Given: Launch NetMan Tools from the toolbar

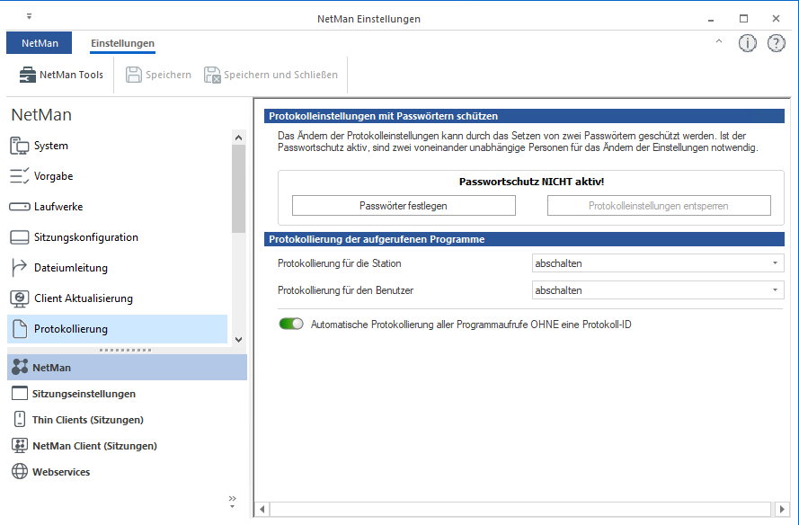Looking at the screenshot, I should coord(60,75).
